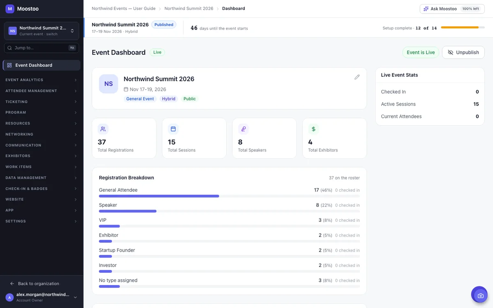
Task: Click the small calendar icon beside Nov 17-19
Action: [x=126, y=89]
